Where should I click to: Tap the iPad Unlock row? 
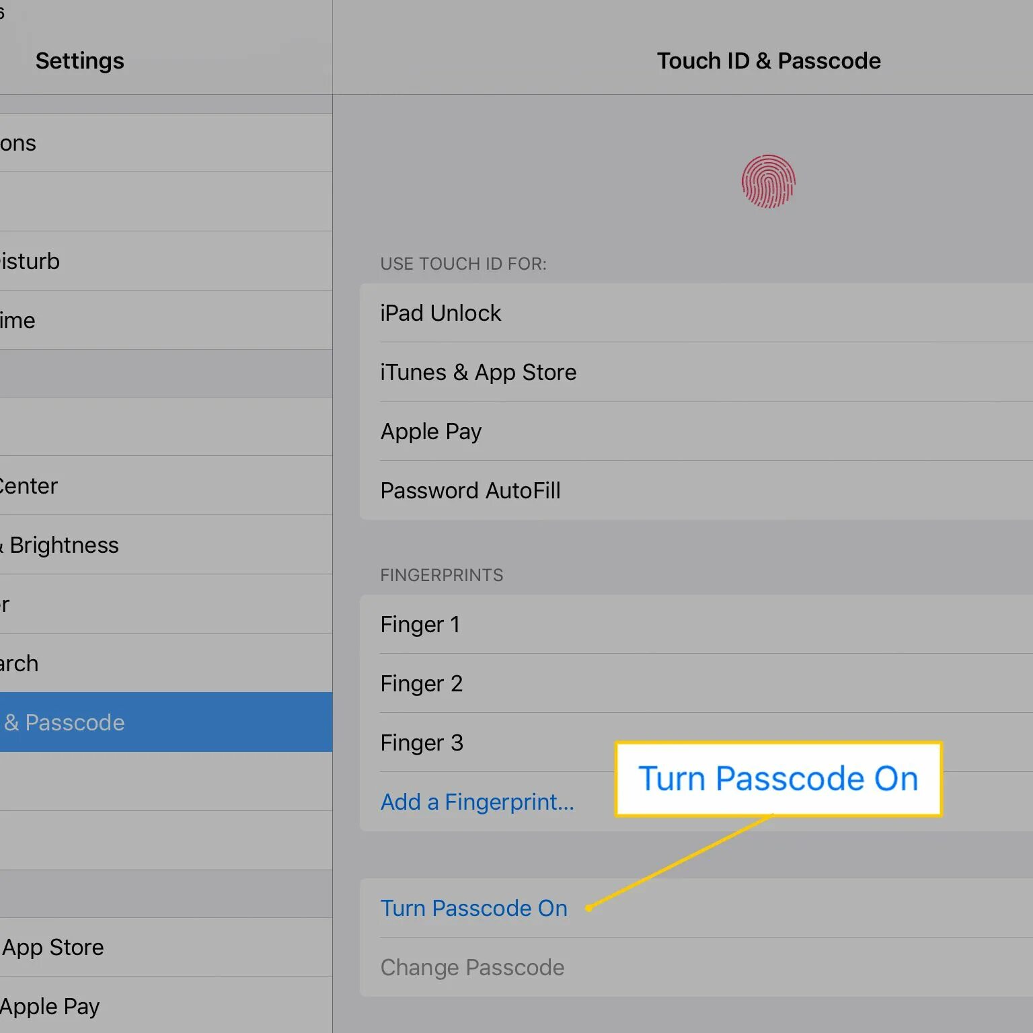coord(441,313)
